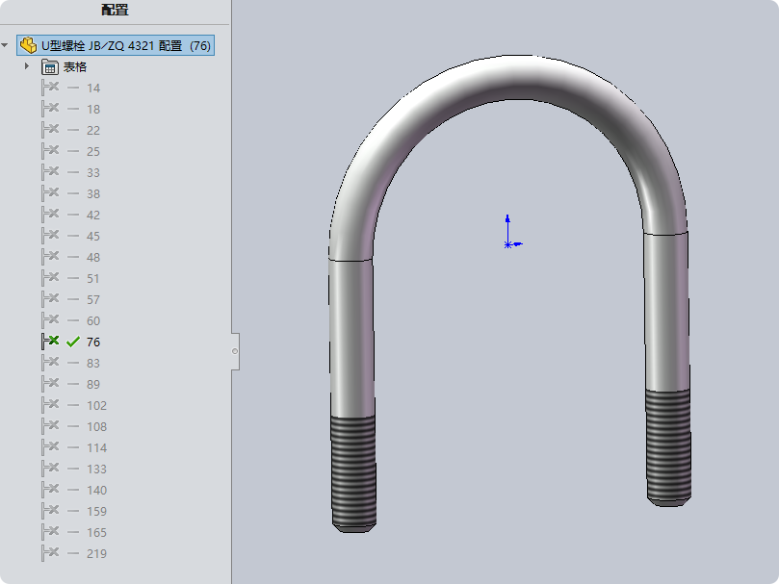Click the configuration icon for row 48
779x584 pixels.
50,257
